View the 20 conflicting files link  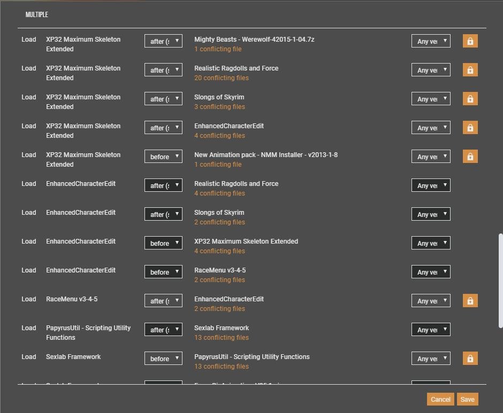coord(222,78)
